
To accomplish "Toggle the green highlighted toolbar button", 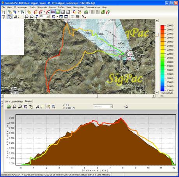I will coord(58,12).
